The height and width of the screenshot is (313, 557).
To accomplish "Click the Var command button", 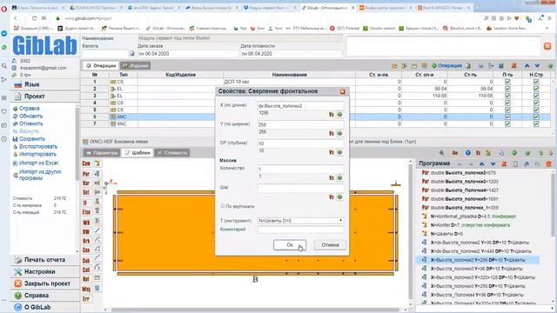I will point(86,183).
